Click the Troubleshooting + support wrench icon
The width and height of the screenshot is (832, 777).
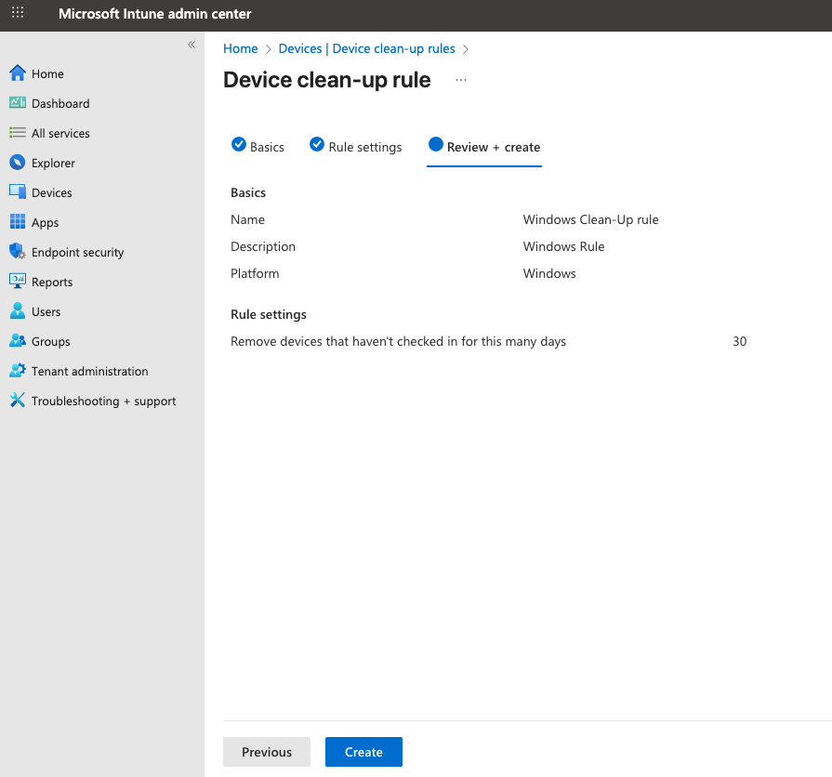[x=17, y=401]
